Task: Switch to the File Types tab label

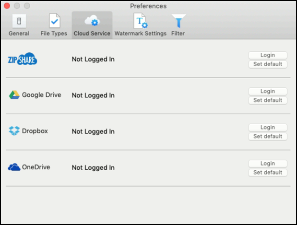Action: (x=54, y=34)
